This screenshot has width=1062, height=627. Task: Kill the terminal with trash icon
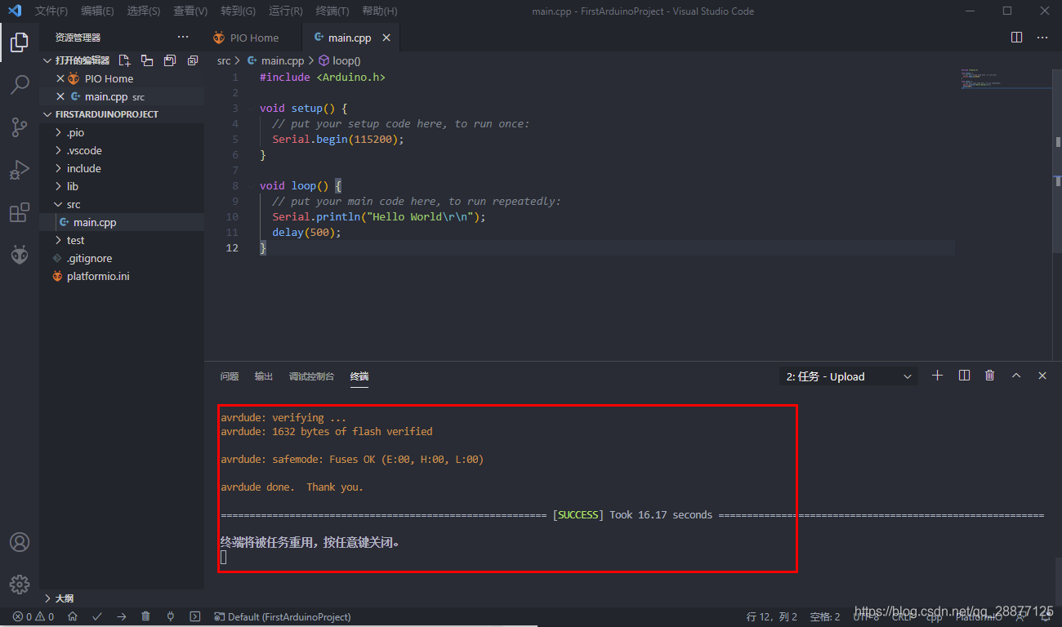[x=990, y=376]
